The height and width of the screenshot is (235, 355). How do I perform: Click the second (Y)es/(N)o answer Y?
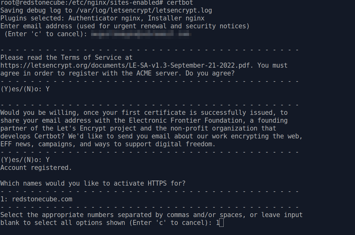48,160
